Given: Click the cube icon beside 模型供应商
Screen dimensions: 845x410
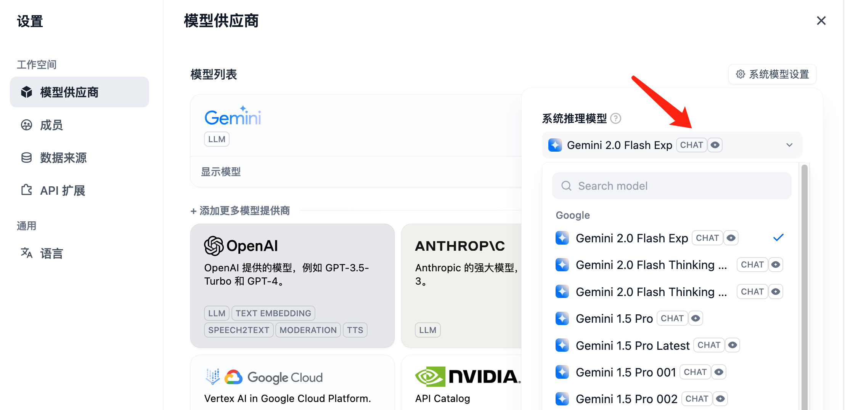Looking at the screenshot, I should 26,92.
